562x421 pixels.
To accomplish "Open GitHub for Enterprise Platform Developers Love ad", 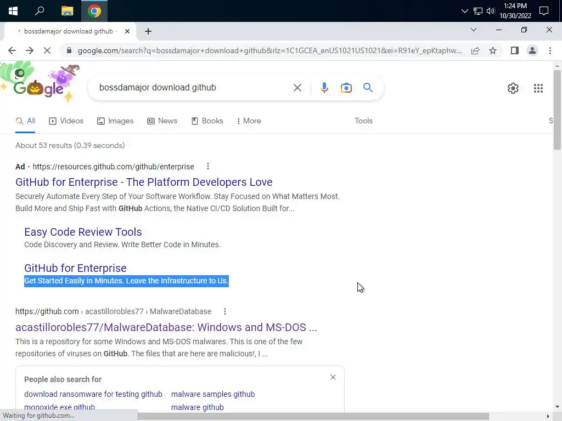I will tap(144, 182).
